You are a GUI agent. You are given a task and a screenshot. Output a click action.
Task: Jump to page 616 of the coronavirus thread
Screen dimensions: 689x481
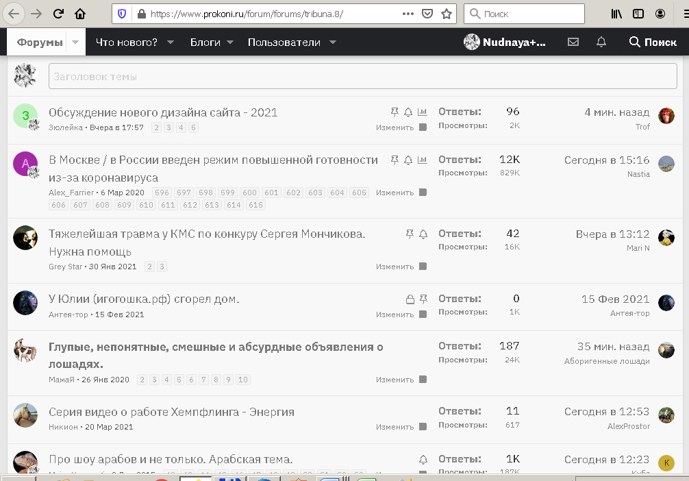coord(254,205)
